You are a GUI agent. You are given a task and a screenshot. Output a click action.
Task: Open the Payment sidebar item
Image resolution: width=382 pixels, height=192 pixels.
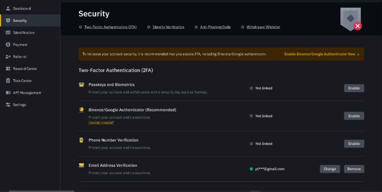pyautogui.click(x=30, y=45)
